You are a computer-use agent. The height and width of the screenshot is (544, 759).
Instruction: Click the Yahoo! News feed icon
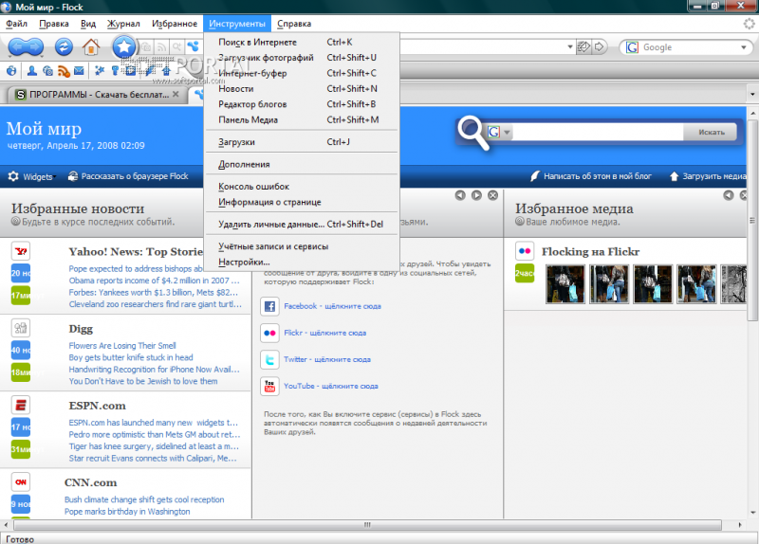click(20, 251)
